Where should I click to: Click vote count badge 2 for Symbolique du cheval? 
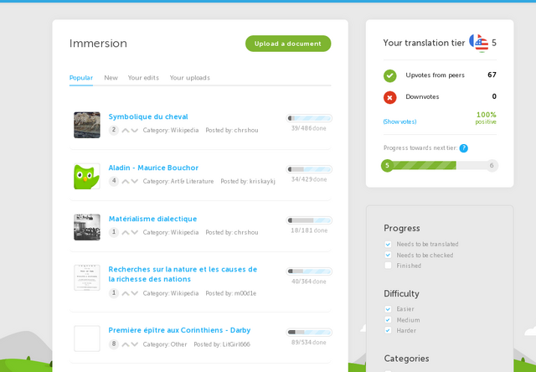click(114, 130)
